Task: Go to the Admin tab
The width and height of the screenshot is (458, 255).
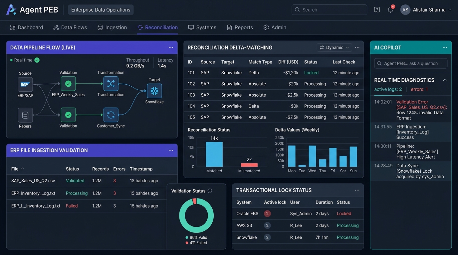Action: (x=275, y=28)
